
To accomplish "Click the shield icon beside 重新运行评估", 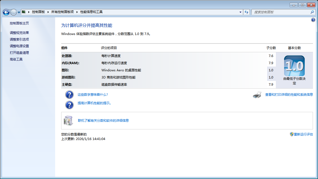I will tap(291, 134).
